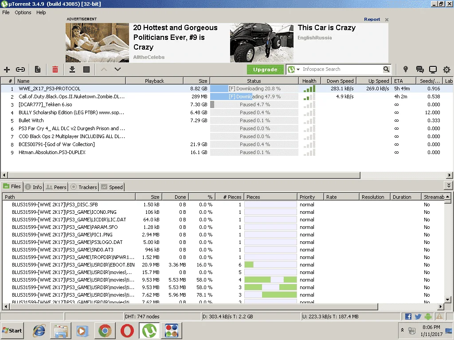Click the Facebook icon in status bar
This screenshot has width=454, height=340.
[408, 317]
